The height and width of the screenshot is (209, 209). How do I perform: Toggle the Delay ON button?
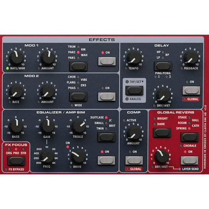pos(191,90)
